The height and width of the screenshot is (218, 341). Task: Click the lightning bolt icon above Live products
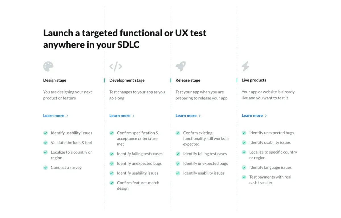click(246, 66)
